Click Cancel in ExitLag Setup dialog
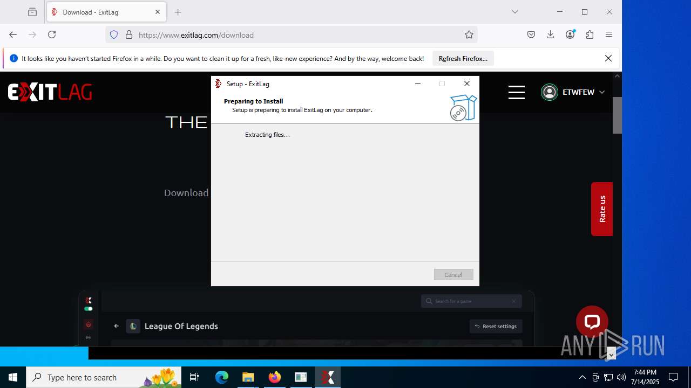Viewport: 691px width, 388px height. coord(453,275)
